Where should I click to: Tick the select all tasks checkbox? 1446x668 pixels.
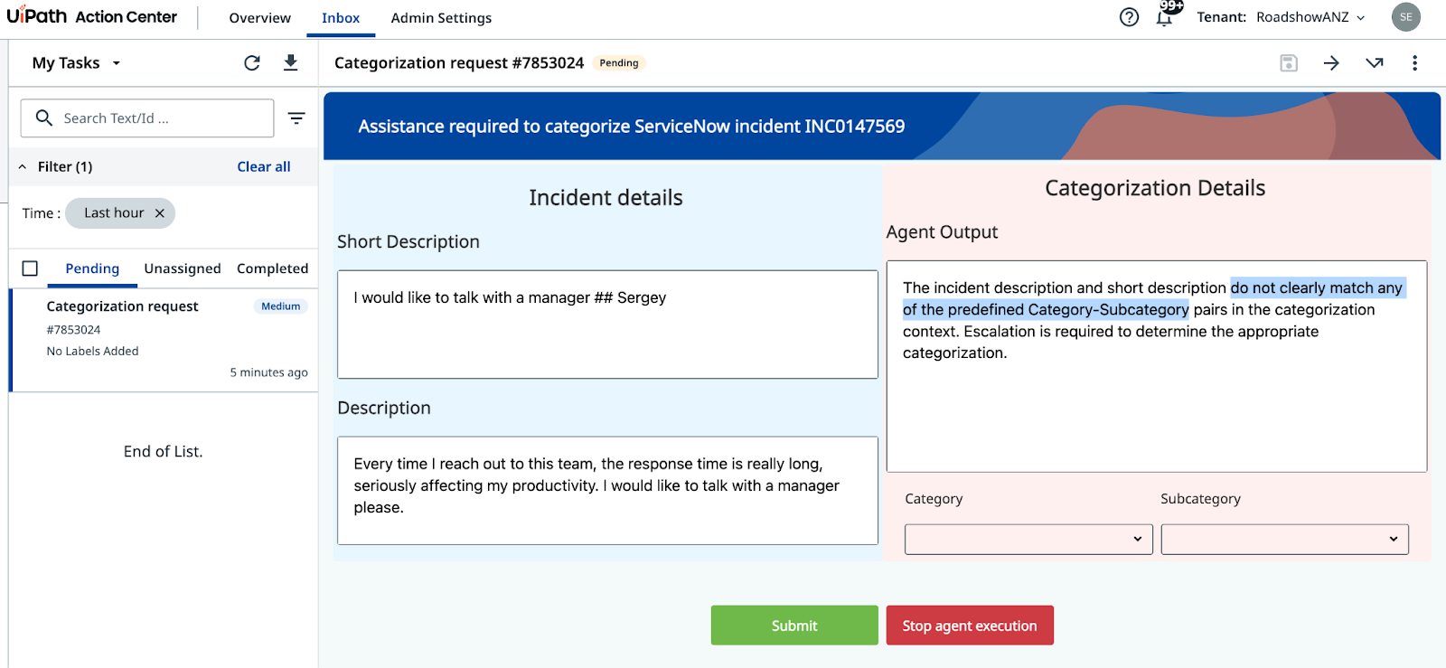(x=30, y=268)
